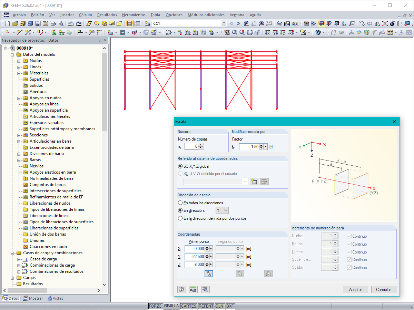Click the Undo arrow in toolbar
This screenshot has height=310, width=414.
point(71,23)
